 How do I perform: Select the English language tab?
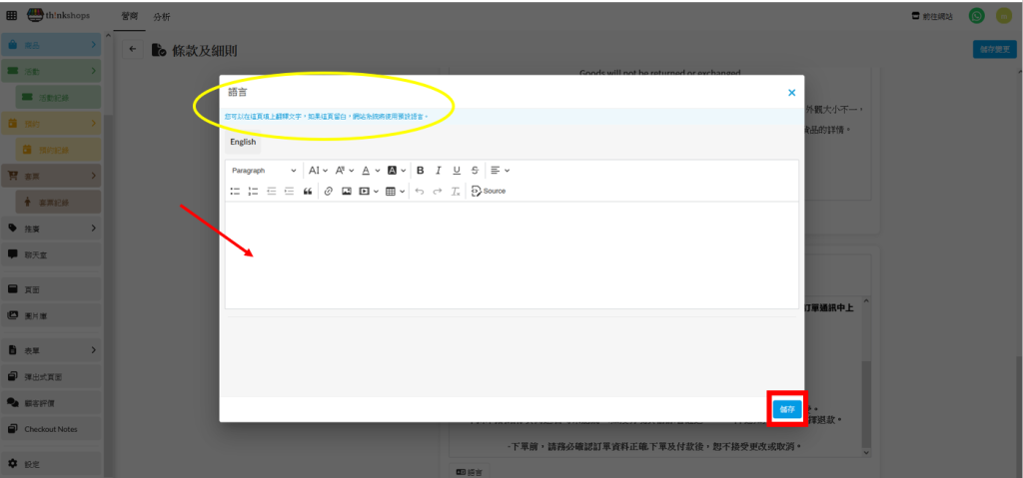243,142
